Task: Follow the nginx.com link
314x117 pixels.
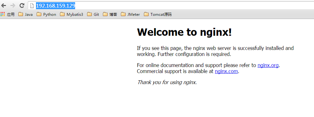Action: [x=226, y=71]
